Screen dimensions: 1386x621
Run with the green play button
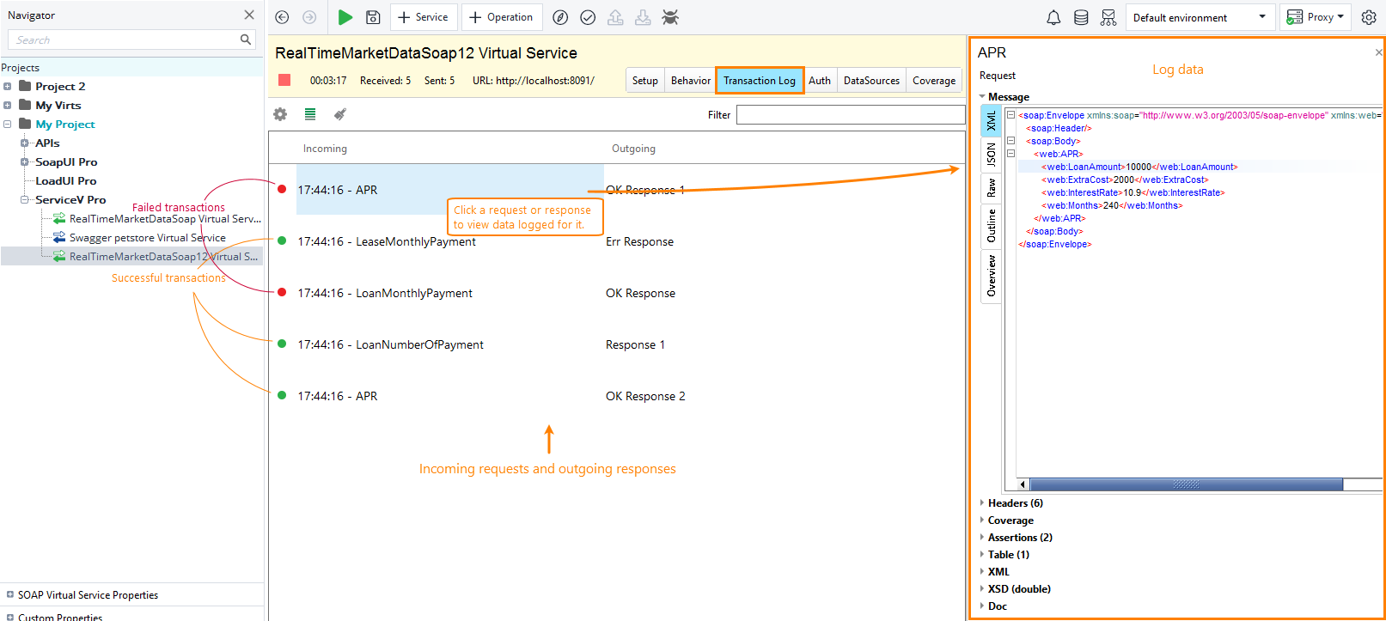(345, 17)
